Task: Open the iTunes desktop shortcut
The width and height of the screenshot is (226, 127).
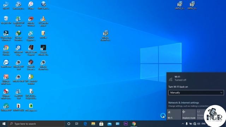Action: [31, 6]
